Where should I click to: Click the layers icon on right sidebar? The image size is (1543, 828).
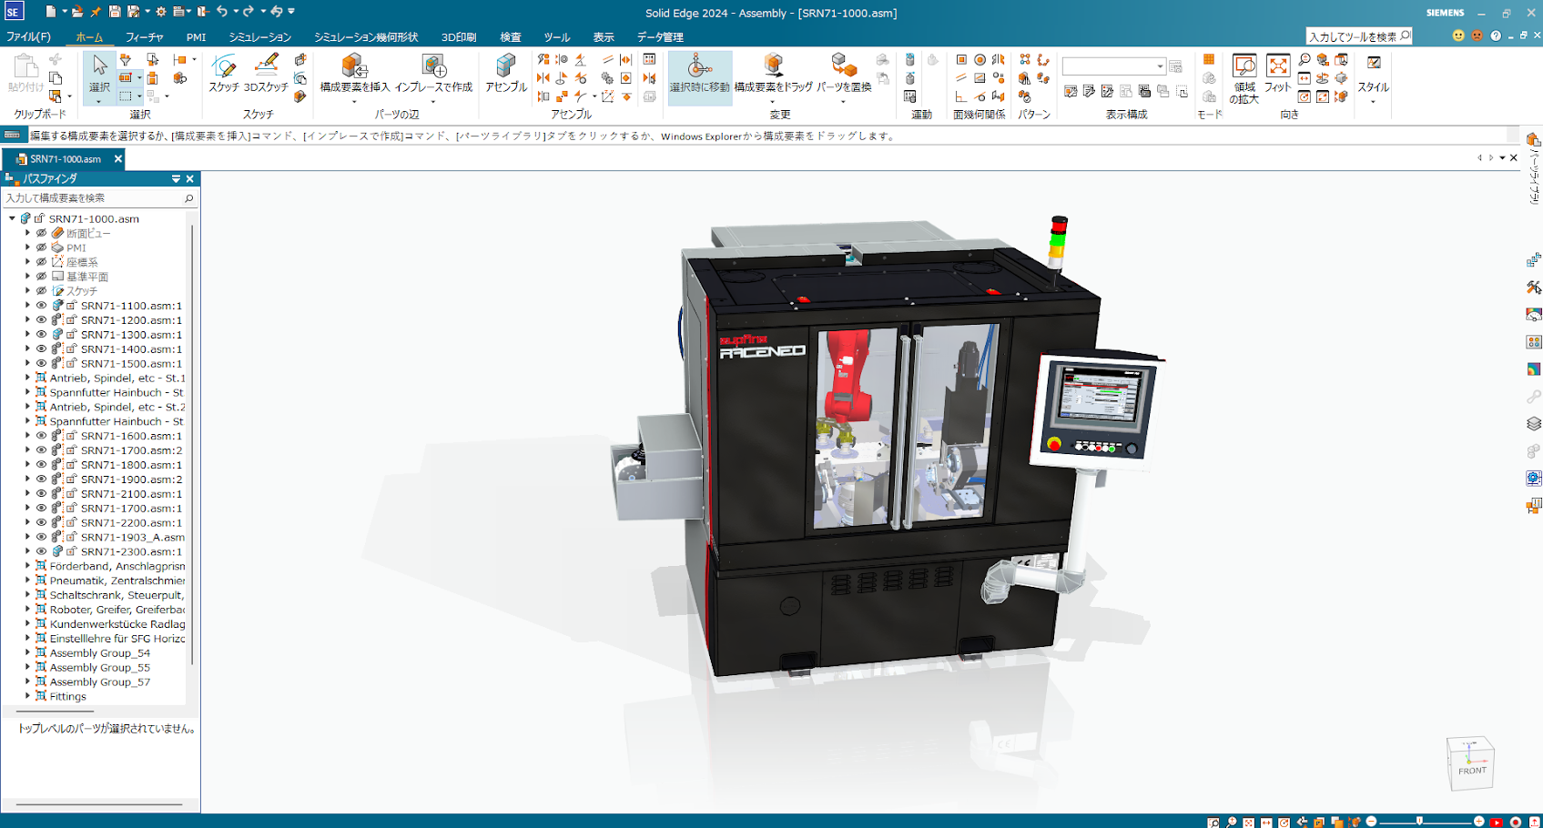tap(1534, 424)
